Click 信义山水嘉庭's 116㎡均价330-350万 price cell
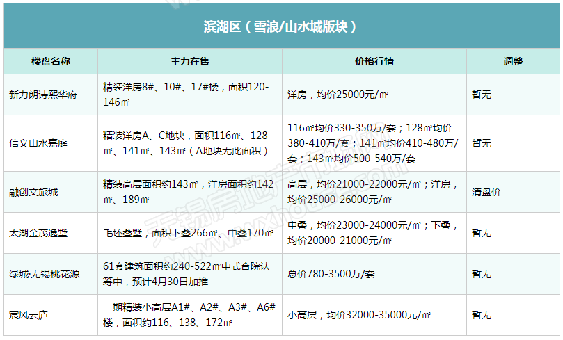The image size is (563, 340). tap(373, 143)
